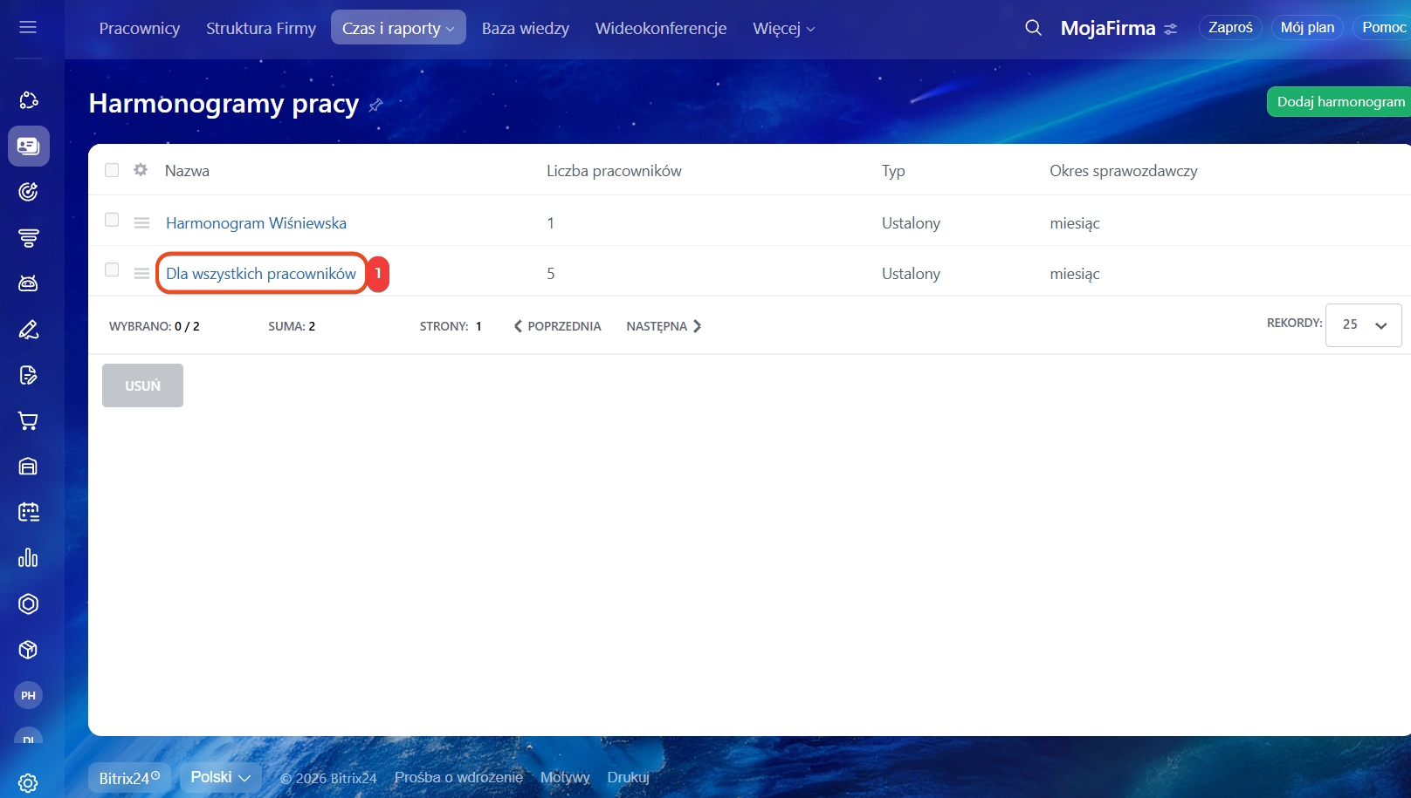The image size is (1411, 798).
Task: Open the records-per-page 25 dropdown
Action: click(1363, 325)
